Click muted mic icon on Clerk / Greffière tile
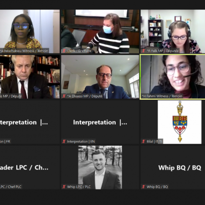Screen dimensions: 205x205 click(x=64, y=51)
